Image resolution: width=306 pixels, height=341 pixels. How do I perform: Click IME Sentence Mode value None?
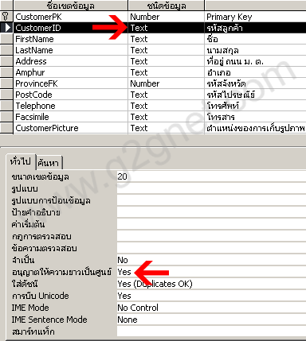(211, 320)
